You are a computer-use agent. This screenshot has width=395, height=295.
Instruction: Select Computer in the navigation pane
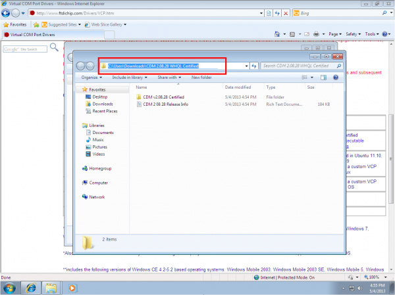[98, 183]
